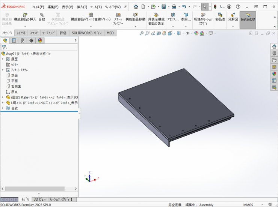Click the 構成部品移動 button
278x207 pixels.
coord(135,17)
